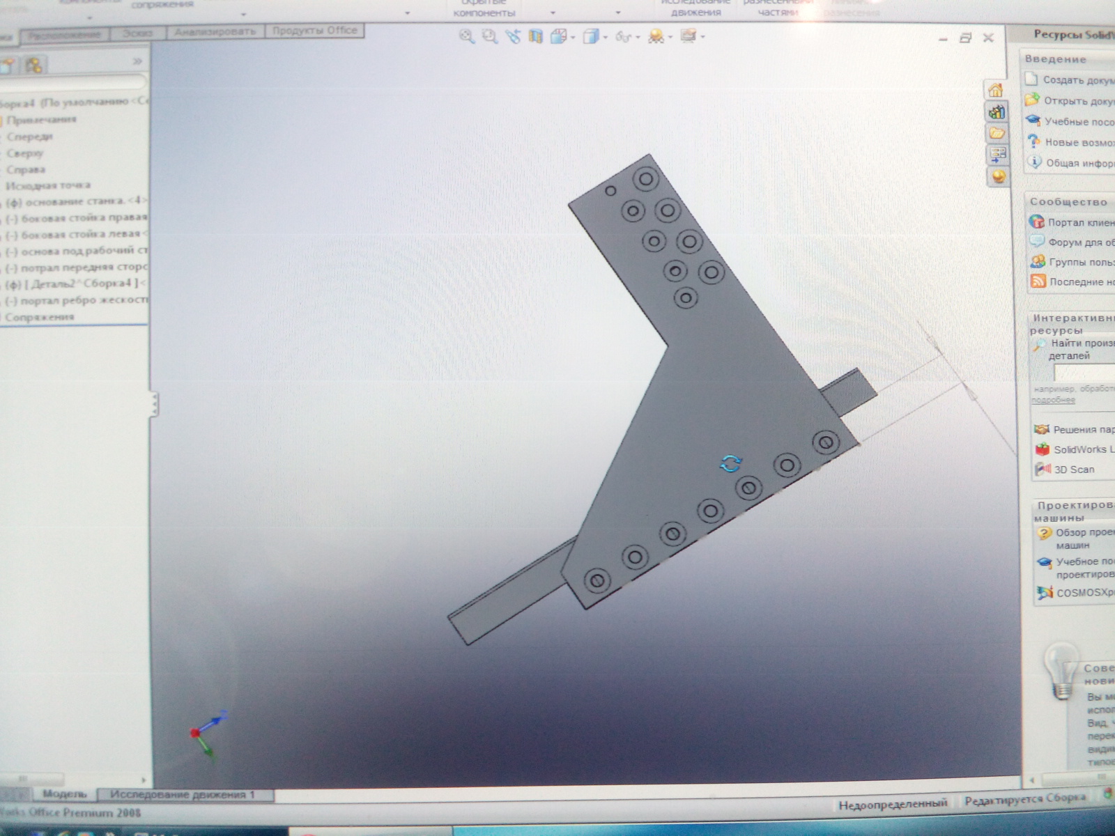Click the Новые возможности question mark icon
Screen dimensions: 1115x836
(1034, 141)
